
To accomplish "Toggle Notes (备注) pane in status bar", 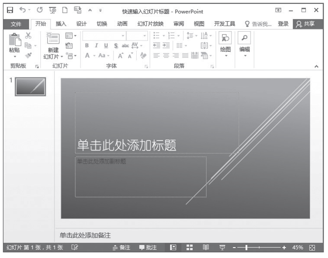I will (x=121, y=248).
